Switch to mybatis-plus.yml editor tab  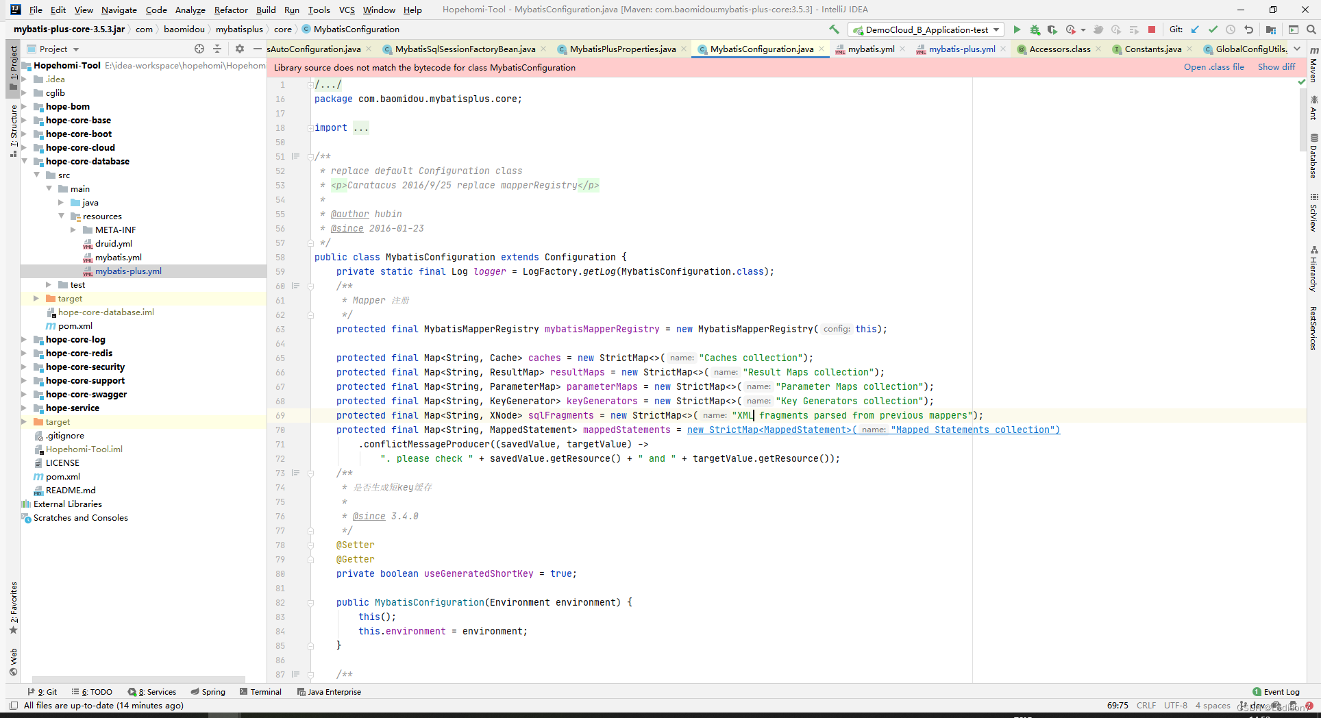[x=961, y=49]
